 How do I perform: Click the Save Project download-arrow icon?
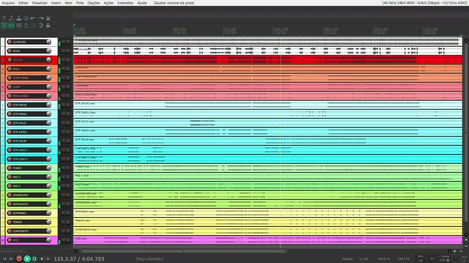tap(19, 18)
